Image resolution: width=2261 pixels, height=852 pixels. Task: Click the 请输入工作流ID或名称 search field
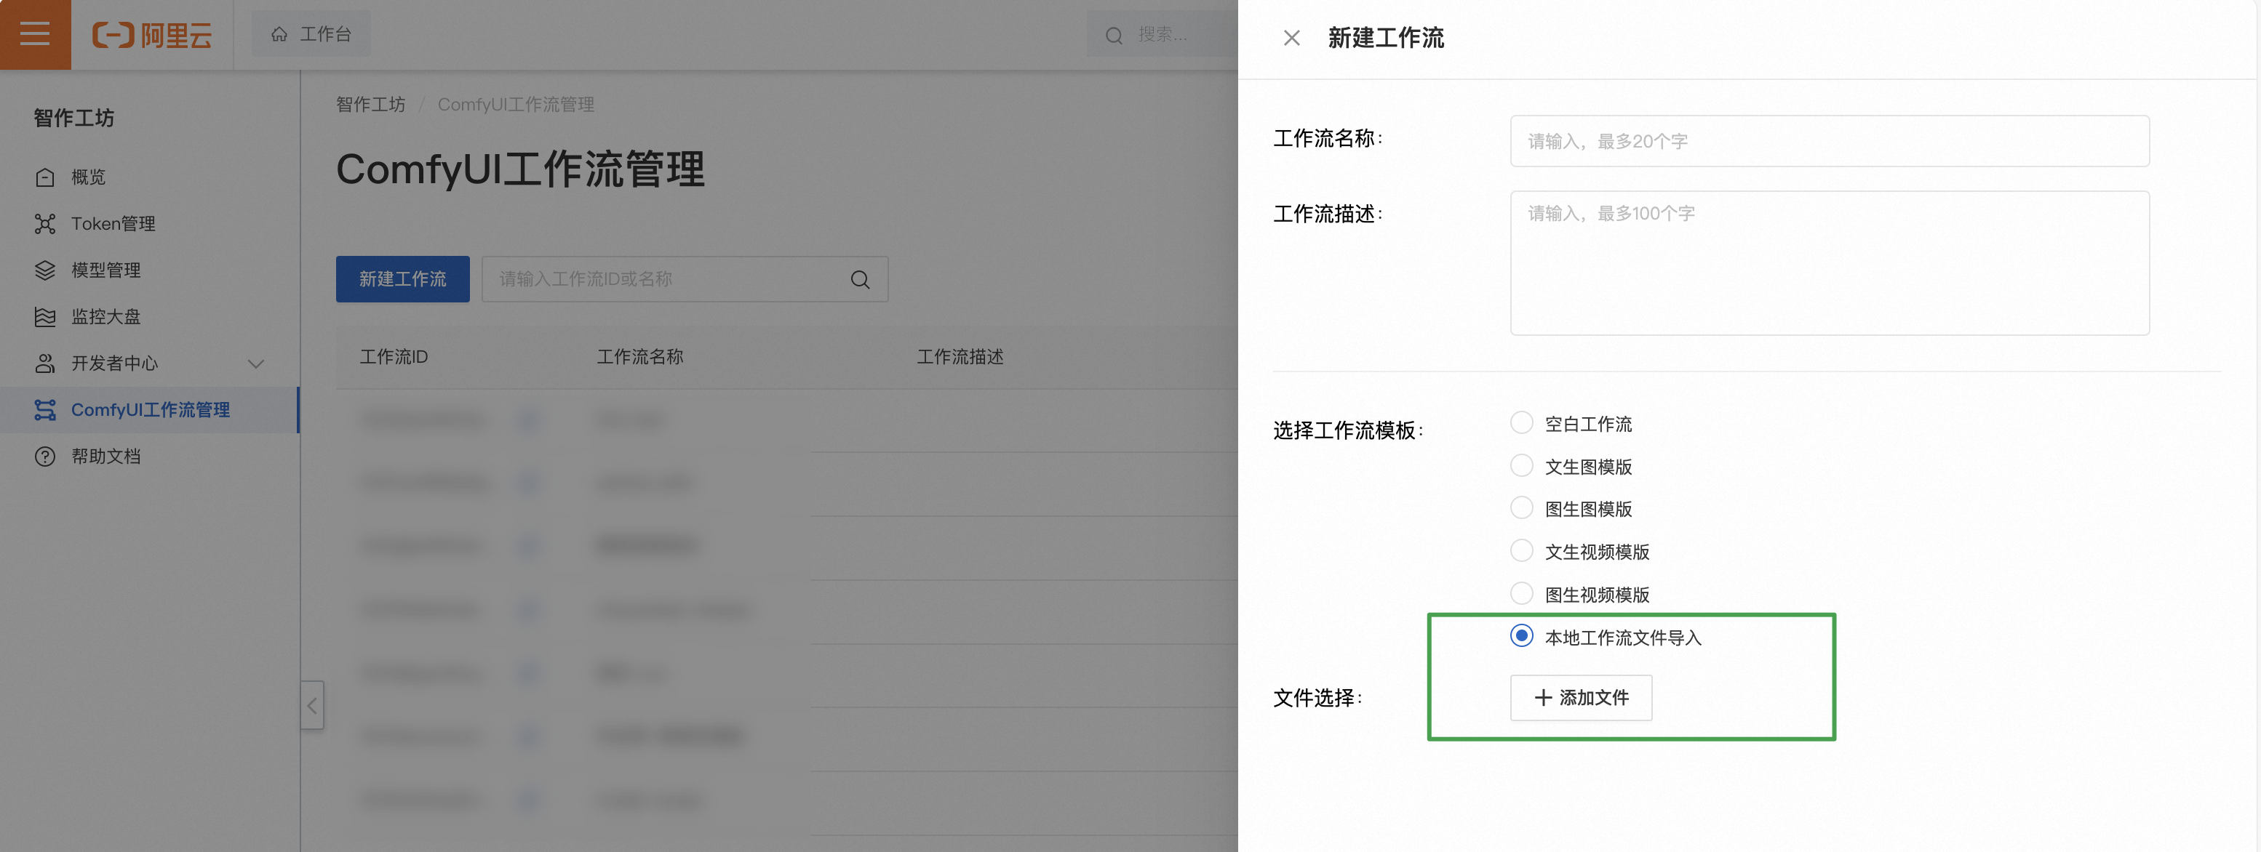click(685, 279)
